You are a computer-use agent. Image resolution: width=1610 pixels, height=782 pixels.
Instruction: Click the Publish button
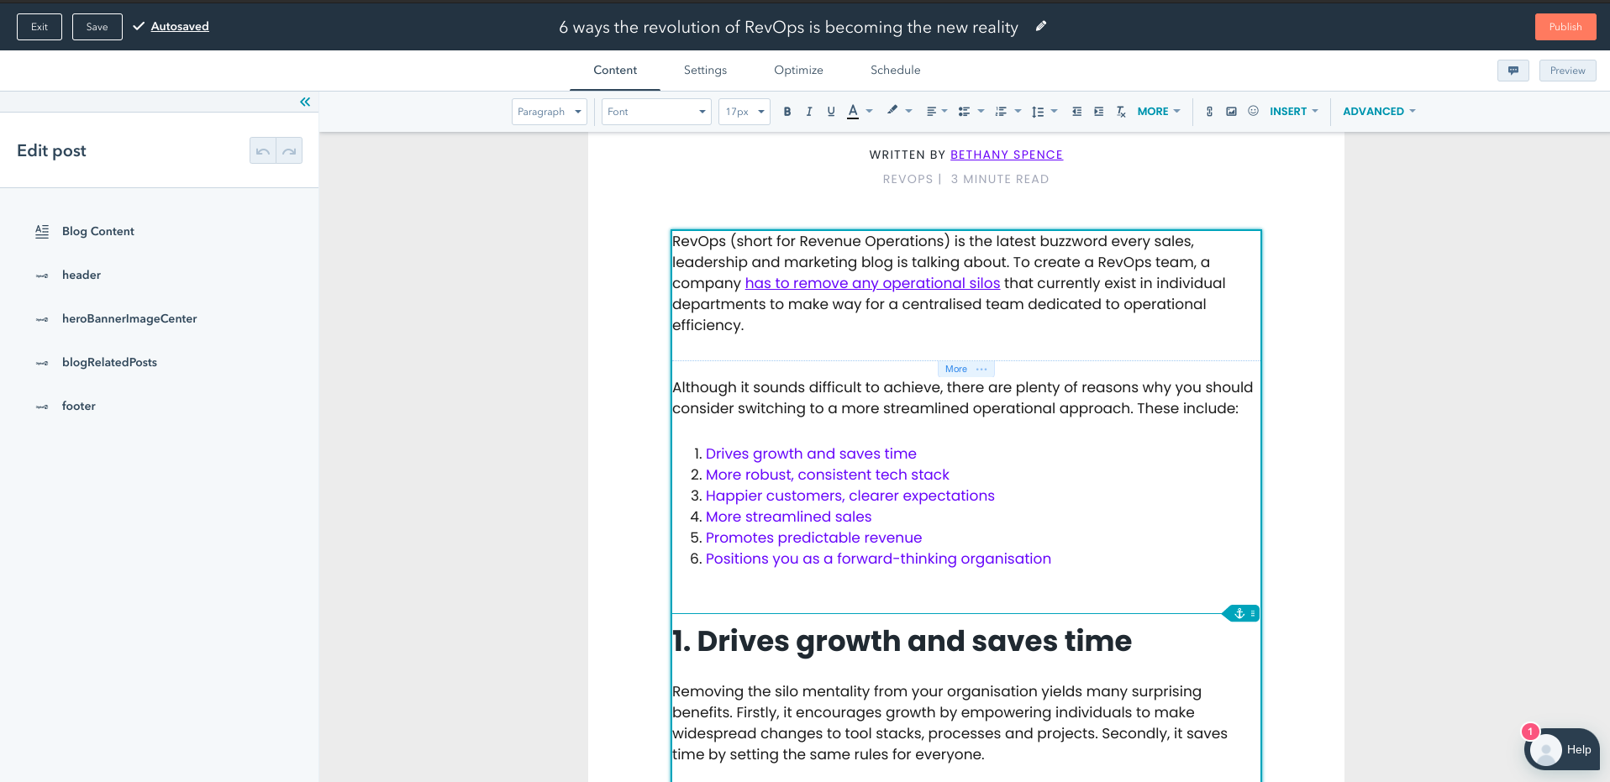(x=1565, y=27)
